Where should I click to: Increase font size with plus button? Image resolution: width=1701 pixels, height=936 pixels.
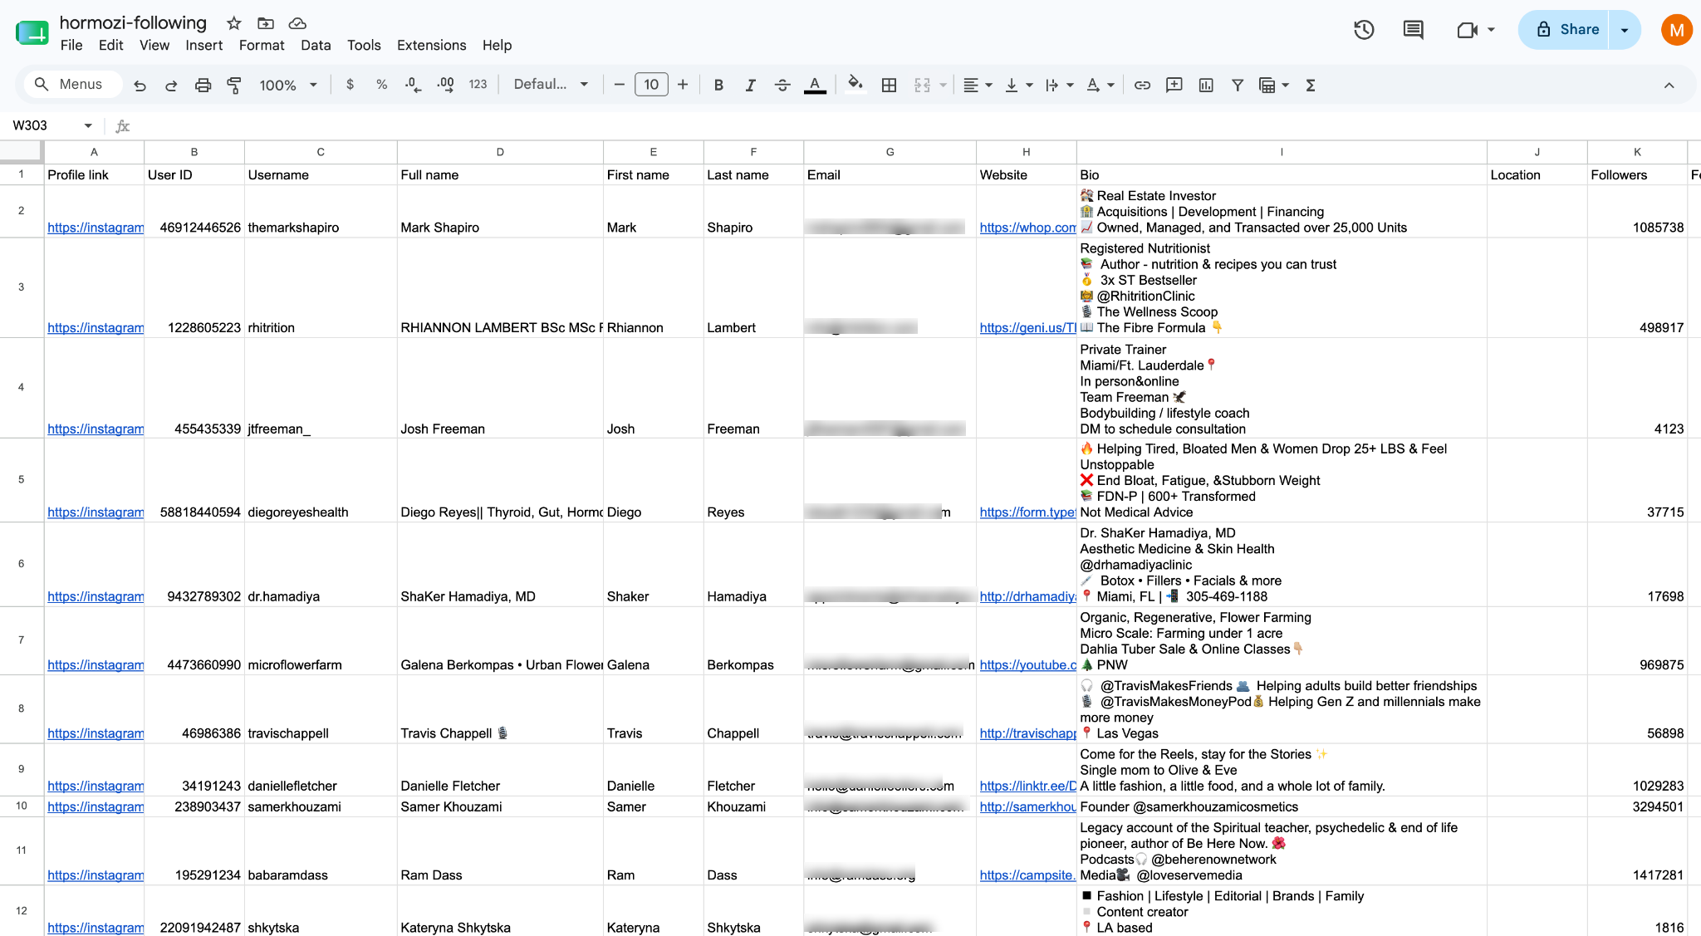683,85
